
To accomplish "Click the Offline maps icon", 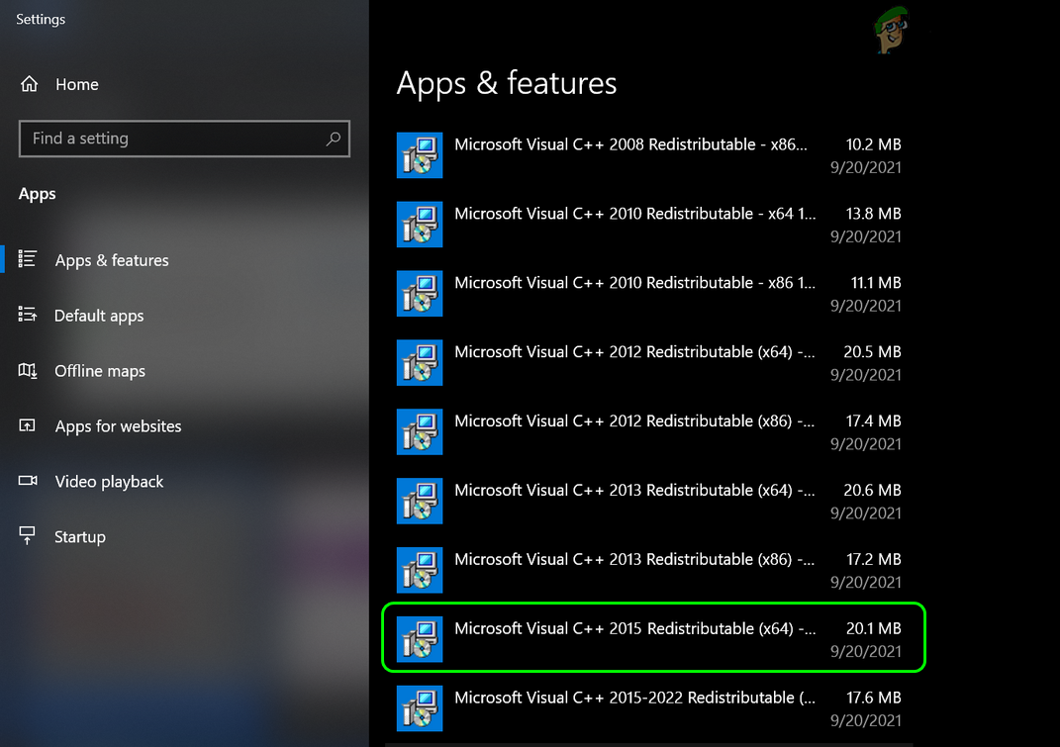I will (27, 370).
